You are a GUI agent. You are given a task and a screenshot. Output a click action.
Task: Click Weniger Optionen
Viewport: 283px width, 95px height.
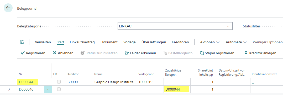click(268, 42)
